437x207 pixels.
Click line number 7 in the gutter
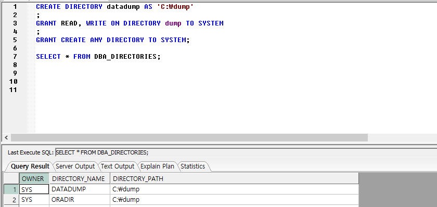point(15,57)
